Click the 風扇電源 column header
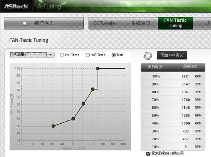Viewport: 211px width, 157px height. coord(155,67)
